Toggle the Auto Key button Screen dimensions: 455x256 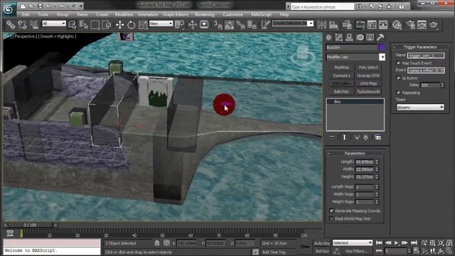(x=322, y=243)
